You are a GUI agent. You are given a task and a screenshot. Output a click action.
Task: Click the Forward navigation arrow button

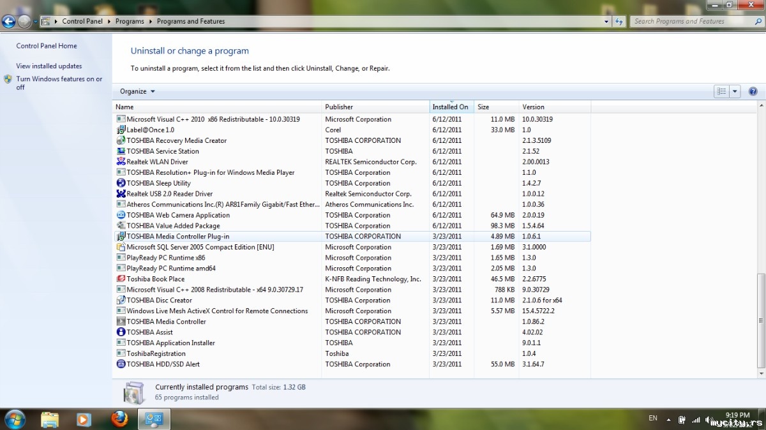[24, 21]
